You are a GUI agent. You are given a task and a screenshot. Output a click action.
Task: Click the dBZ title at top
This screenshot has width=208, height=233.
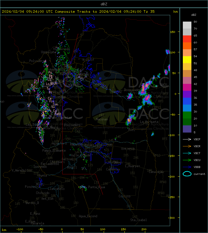[x=104, y=4]
